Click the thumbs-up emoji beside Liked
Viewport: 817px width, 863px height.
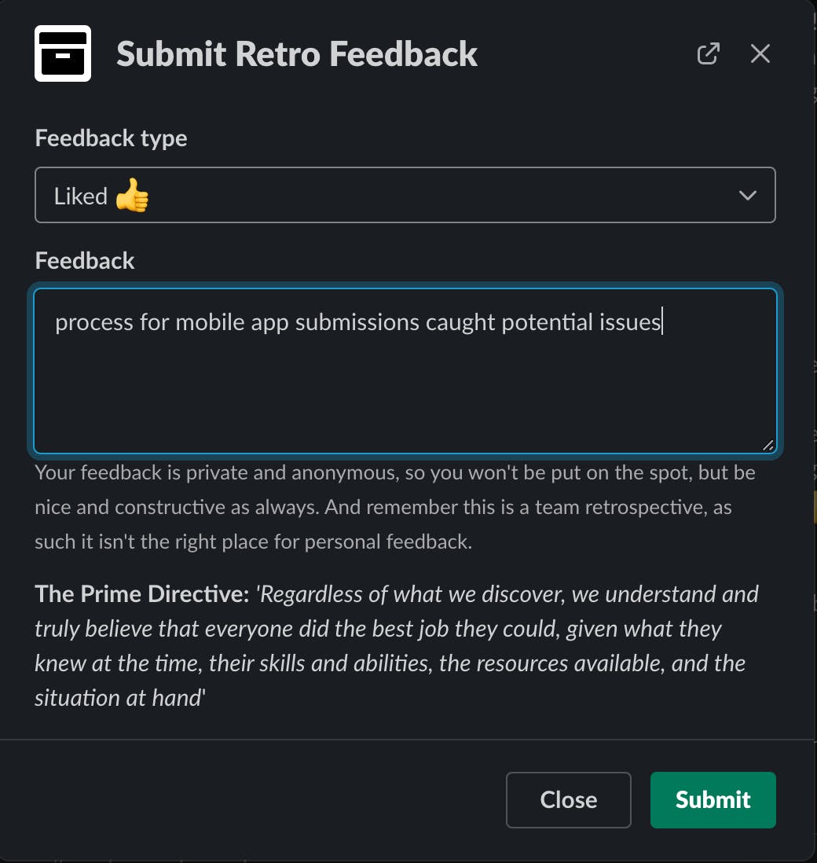pyautogui.click(x=132, y=196)
